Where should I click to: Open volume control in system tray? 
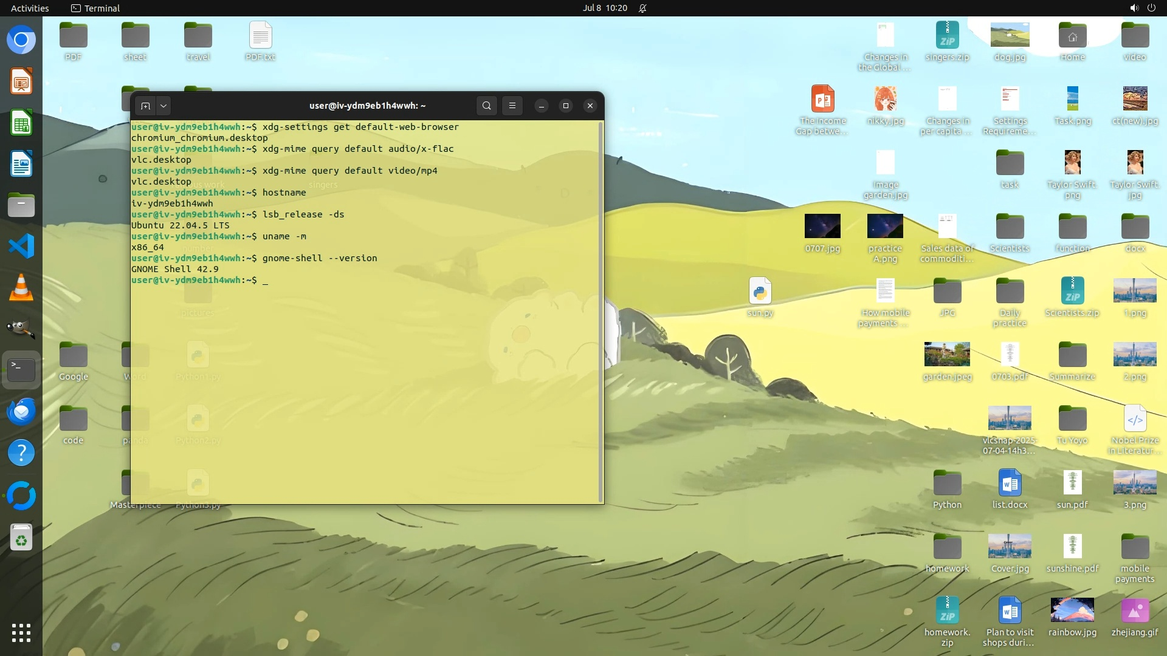point(1134,8)
